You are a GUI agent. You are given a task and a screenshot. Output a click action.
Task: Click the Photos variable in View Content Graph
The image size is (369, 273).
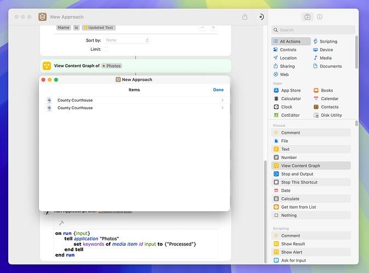112,66
